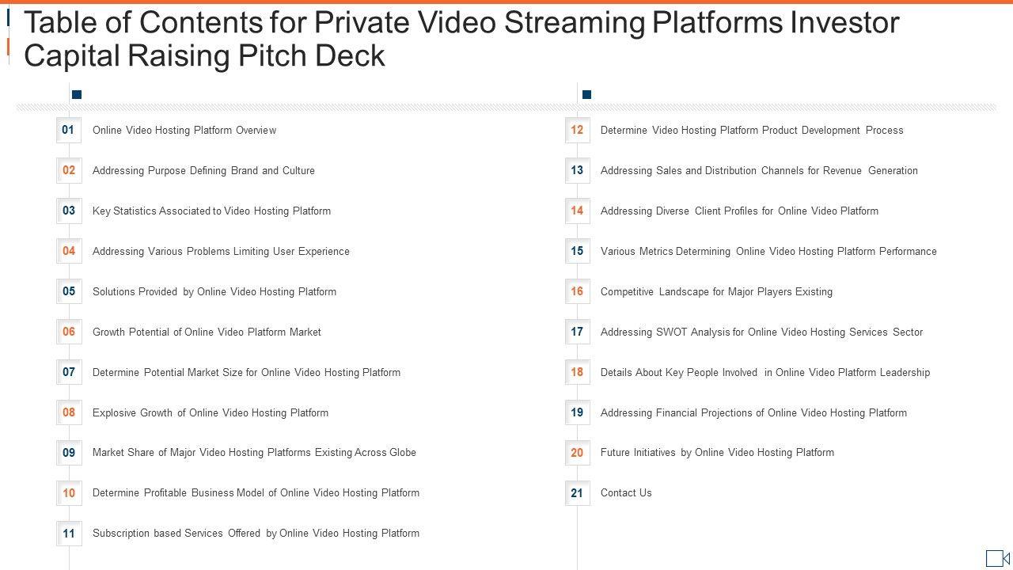The width and height of the screenshot is (1013, 570).
Task: Open 'Online Video Hosting Platform Overview'
Action: [184, 130]
